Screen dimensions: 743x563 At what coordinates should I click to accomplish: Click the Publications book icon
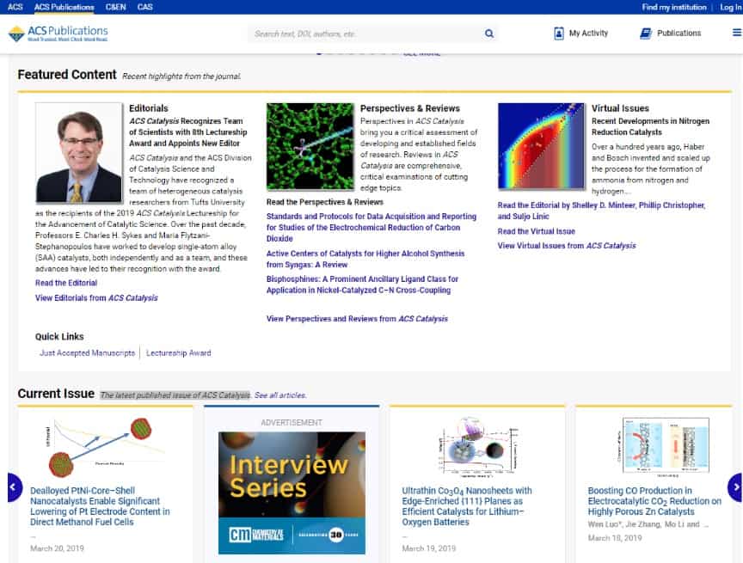(646, 34)
